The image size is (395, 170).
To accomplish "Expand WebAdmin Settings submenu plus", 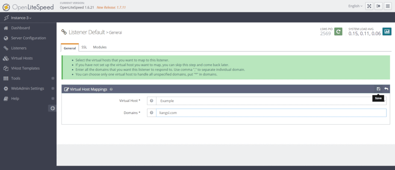I will coord(53,88).
